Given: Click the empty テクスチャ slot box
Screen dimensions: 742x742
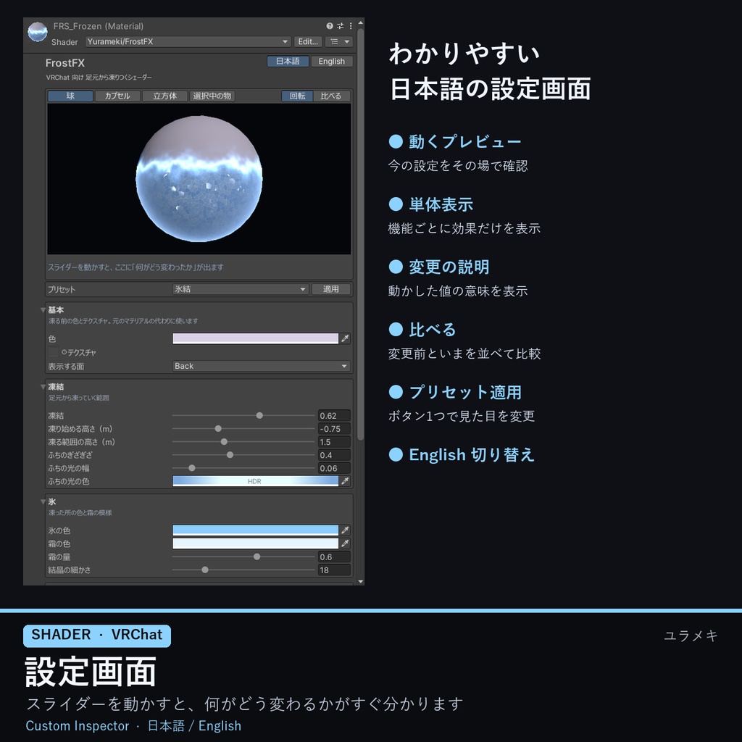Looking at the screenshot, I should 54,352.
